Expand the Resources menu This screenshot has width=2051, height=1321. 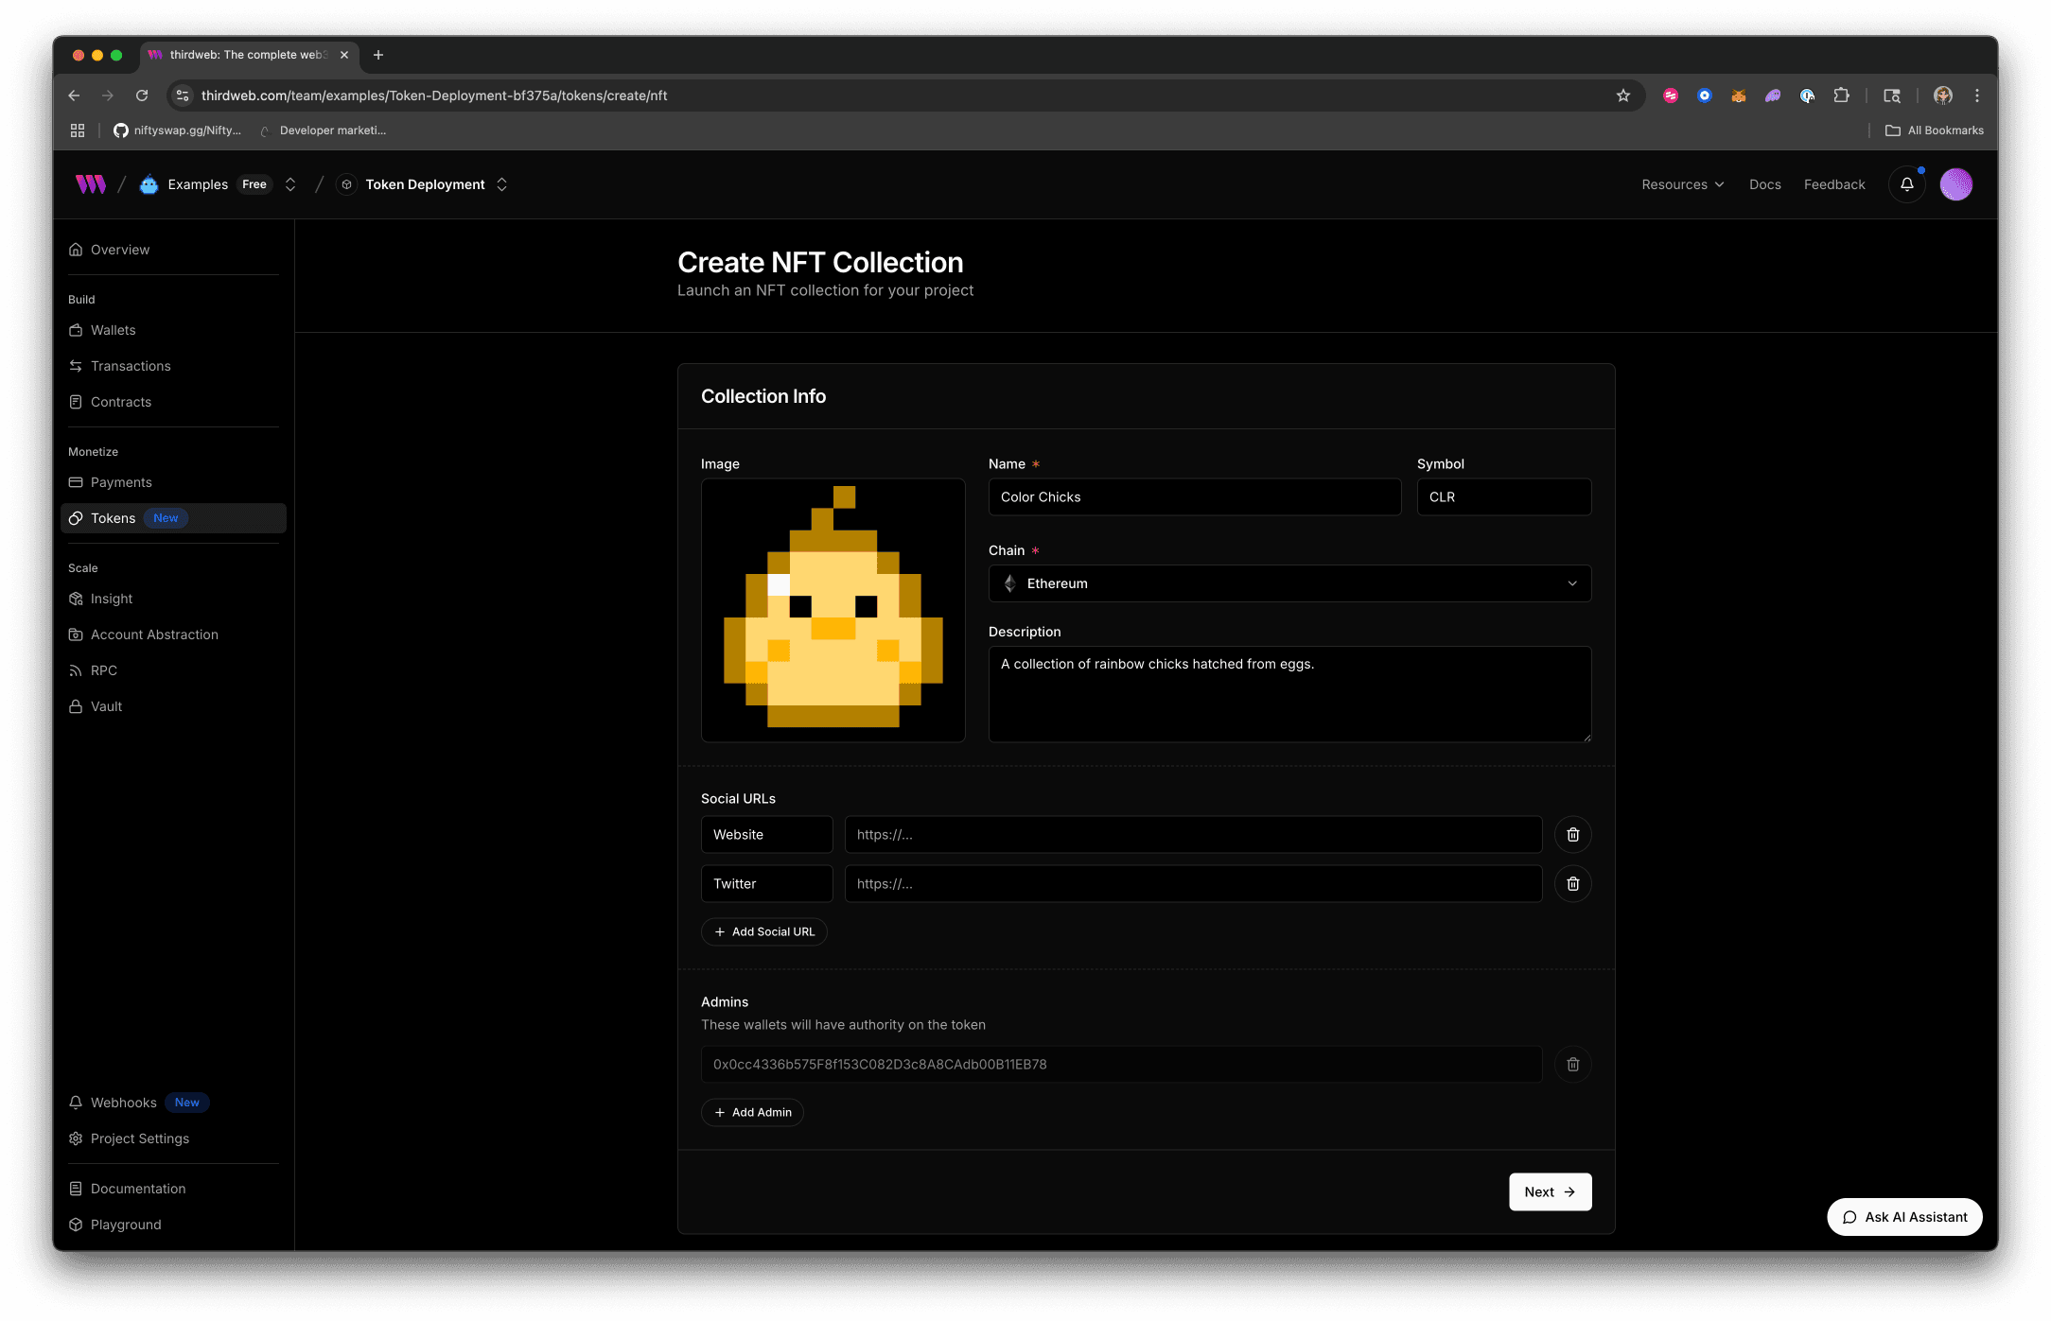1682,184
